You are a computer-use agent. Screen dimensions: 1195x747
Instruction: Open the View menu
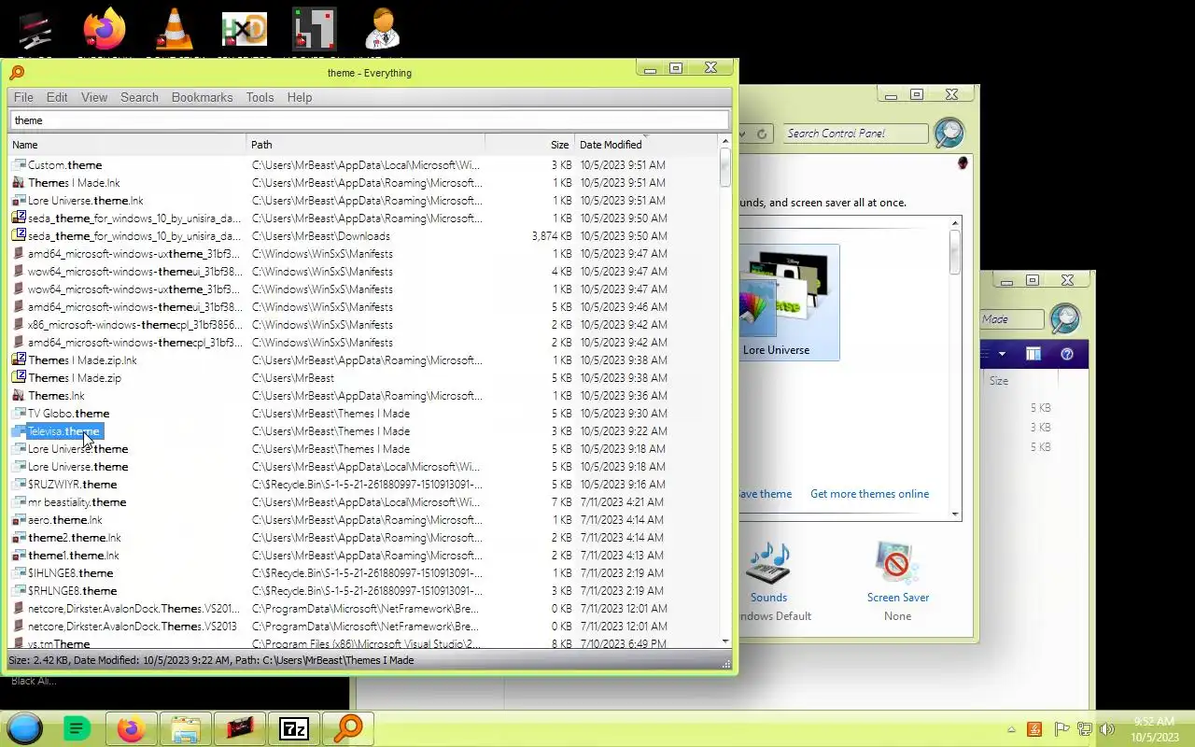click(94, 97)
